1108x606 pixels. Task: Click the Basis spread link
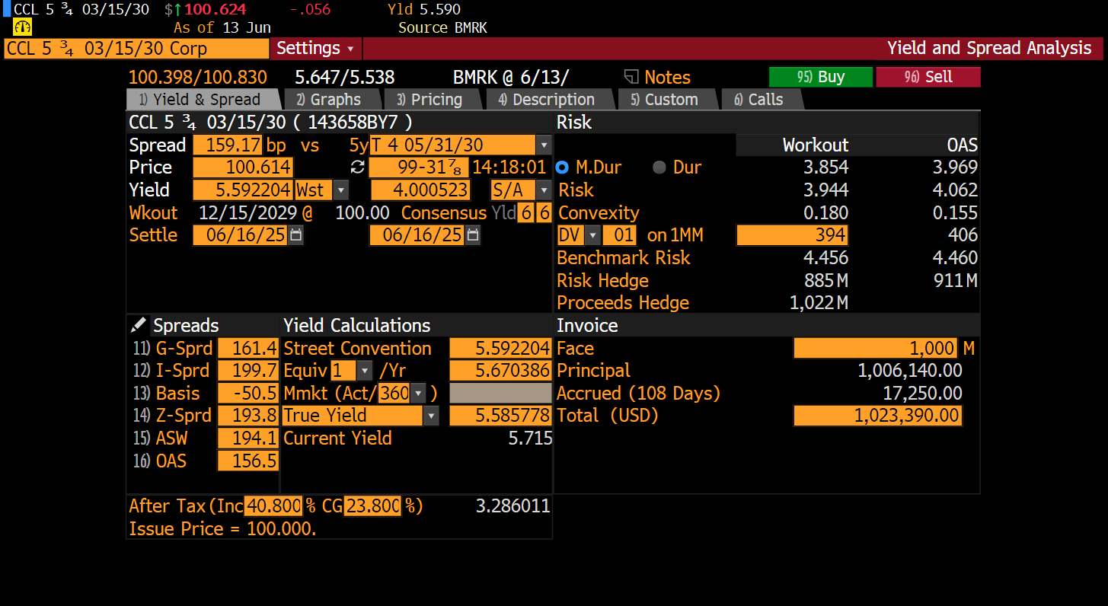(x=166, y=394)
